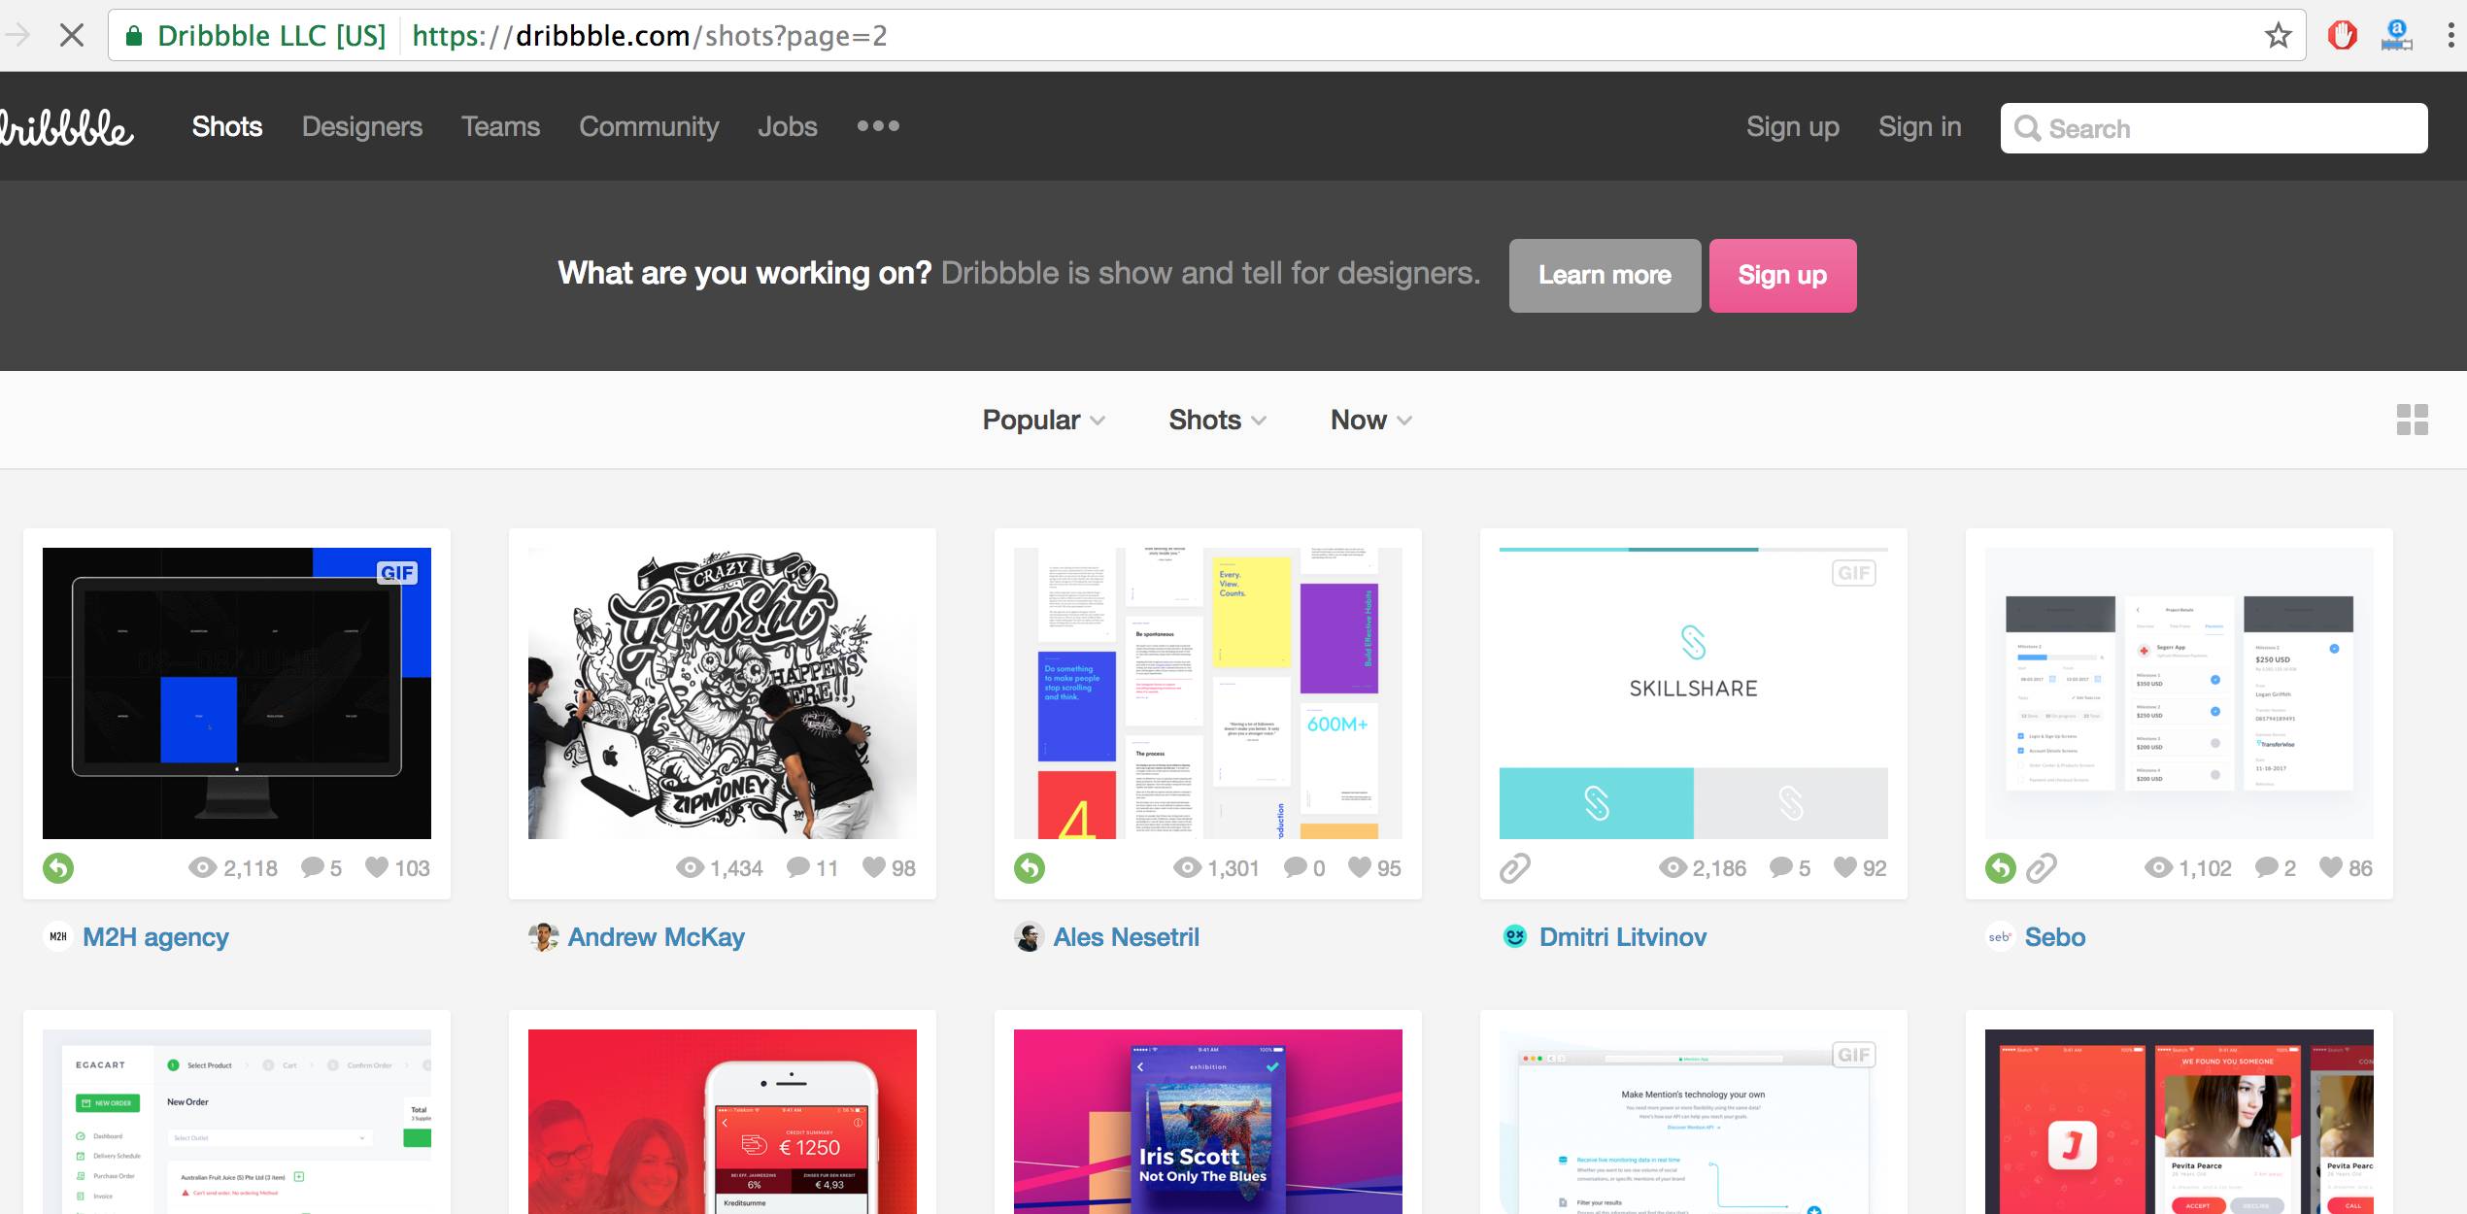Screen dimensions: 2467x1214
Task: Click the views eye icon showing 2,186
Action: pyautogui.click(x=1673, y=867)
